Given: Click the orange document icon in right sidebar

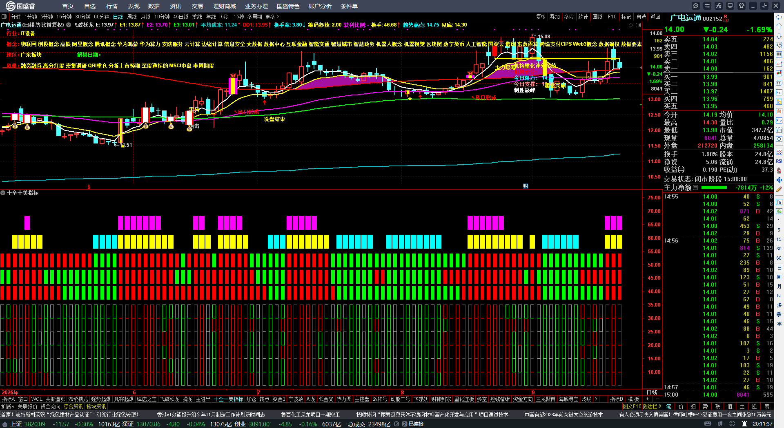Looking at the screenshot, I should [779, 111].
